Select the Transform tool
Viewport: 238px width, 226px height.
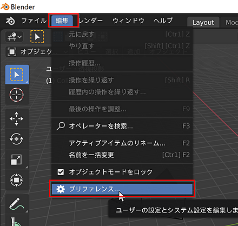pyautogui.click(x=16, y=180)
